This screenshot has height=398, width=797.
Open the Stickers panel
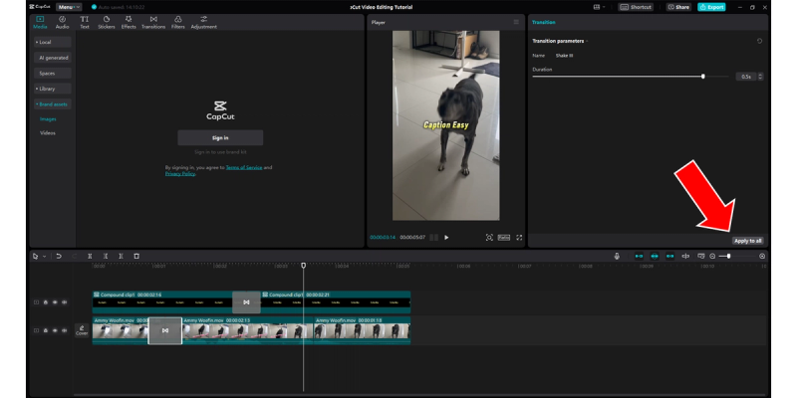(106, 22)
